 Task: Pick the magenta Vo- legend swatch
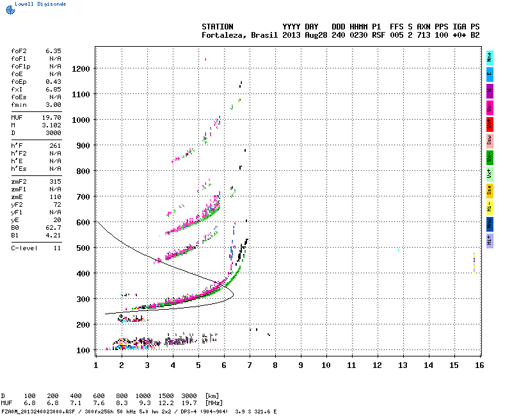pos(490,108)
